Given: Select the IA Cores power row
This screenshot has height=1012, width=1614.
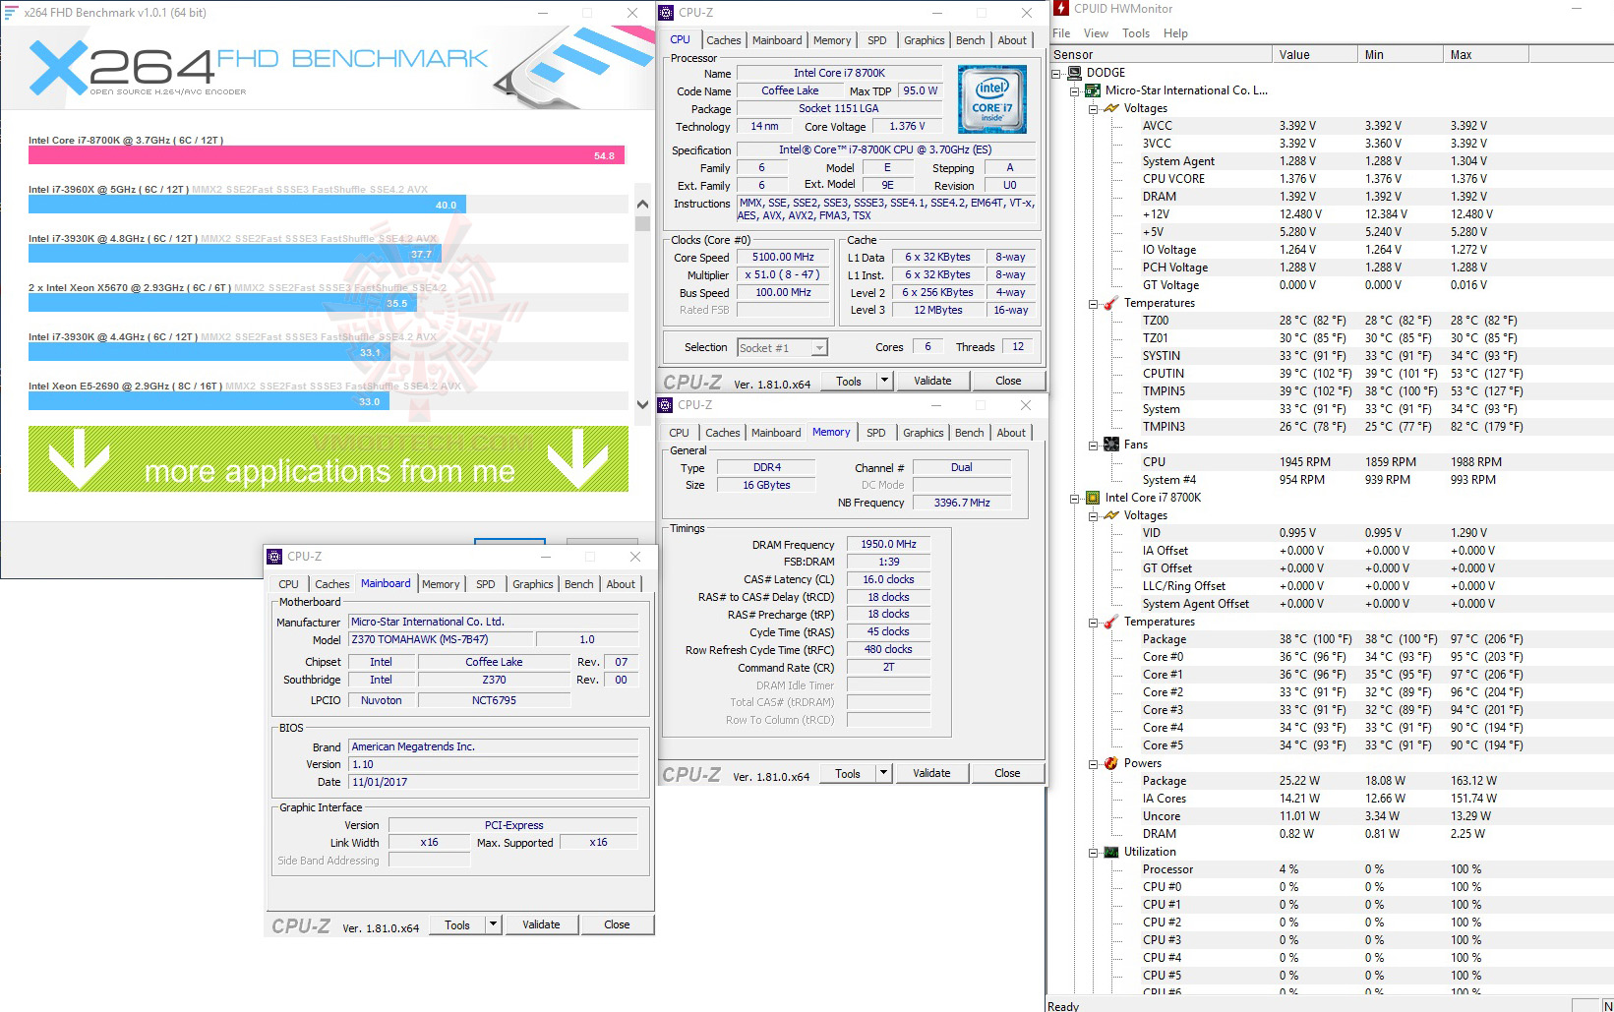Looking at the screenshot, I should 1331,799.
